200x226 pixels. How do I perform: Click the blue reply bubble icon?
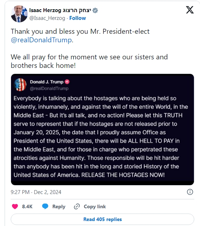(x=45, y=206)
